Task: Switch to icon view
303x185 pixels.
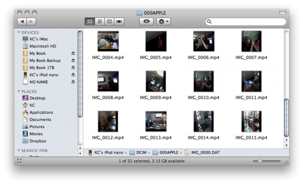Action: tap(89, 21)
